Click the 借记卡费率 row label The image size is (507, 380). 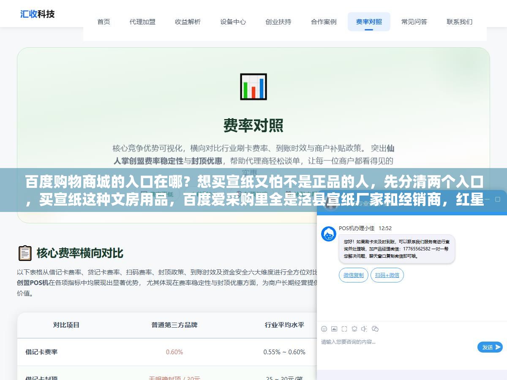coord(41,352)
